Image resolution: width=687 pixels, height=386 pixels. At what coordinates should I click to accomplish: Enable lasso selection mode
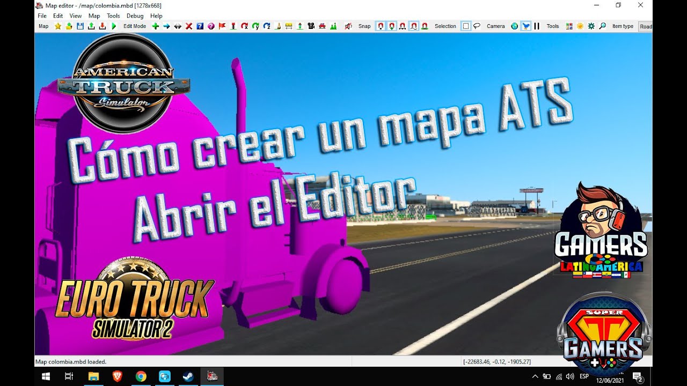477,26
